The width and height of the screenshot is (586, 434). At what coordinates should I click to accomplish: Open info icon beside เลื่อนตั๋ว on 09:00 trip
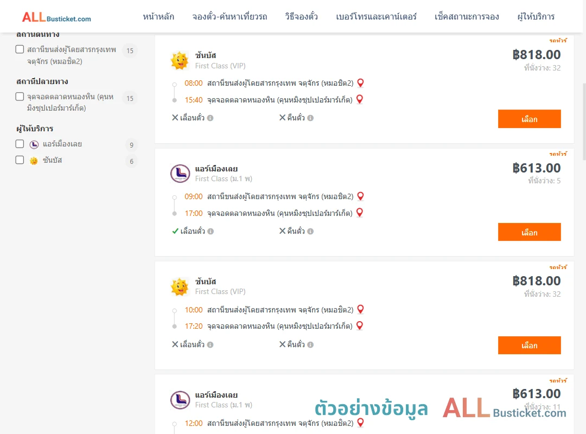pyautogui.click(x=211, y=232)
